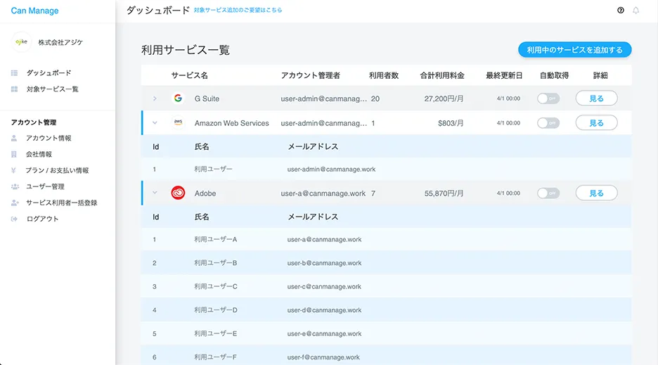Click user-c@canmanage.work email
Viewport: 658px width, 365px height.
324,286
